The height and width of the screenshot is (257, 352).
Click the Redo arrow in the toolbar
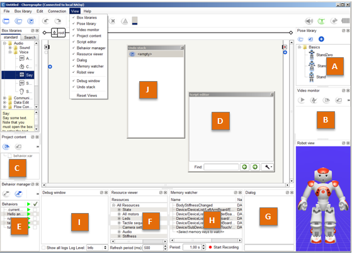[58, 21]
